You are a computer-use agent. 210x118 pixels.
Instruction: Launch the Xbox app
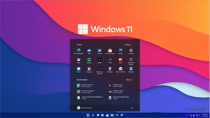(x=78, y=61)
